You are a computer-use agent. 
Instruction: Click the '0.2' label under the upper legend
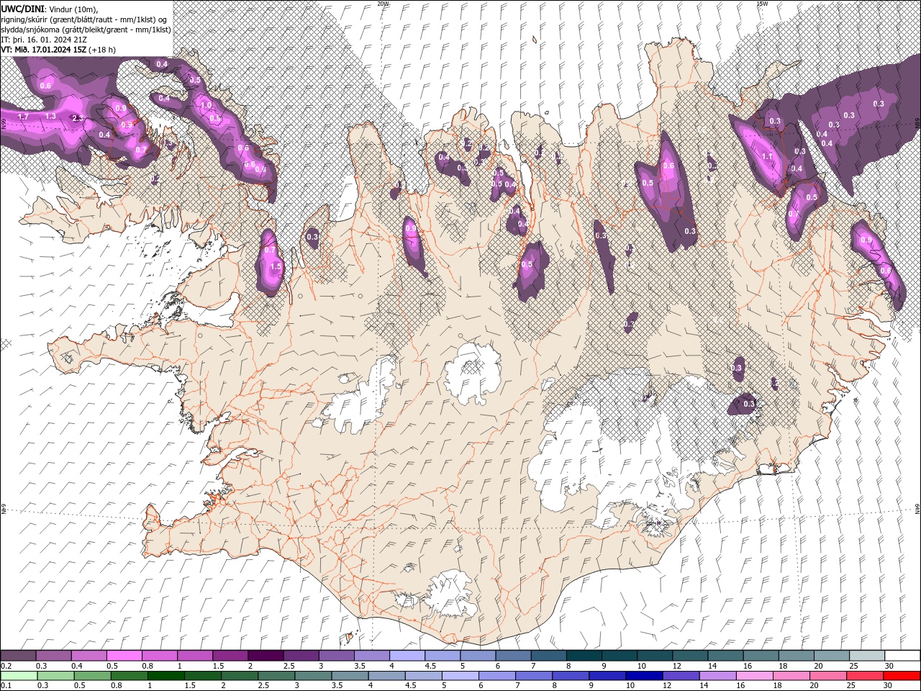[6, 666]
